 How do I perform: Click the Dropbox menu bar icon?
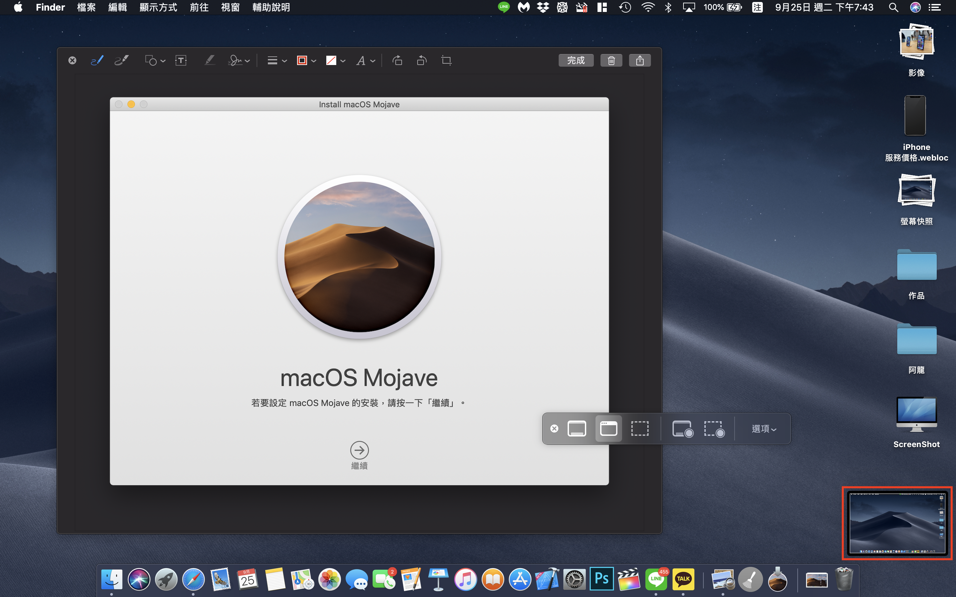click(x=543, y=7)
